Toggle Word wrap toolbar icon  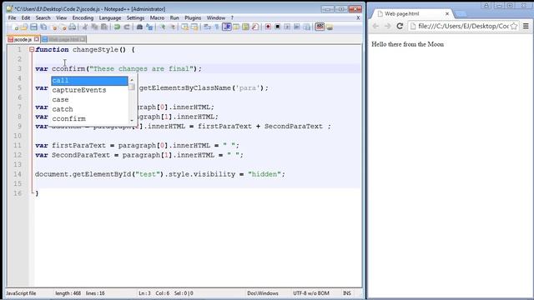pos(208,27)
